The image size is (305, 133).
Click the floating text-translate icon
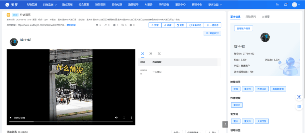coord(299,107)
